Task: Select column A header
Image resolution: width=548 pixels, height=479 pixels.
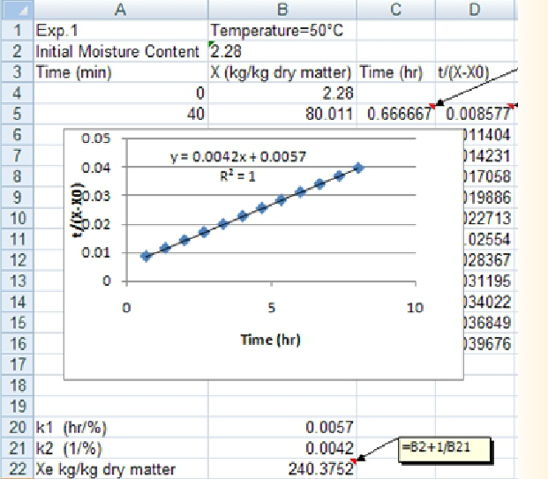Action: 118,10
